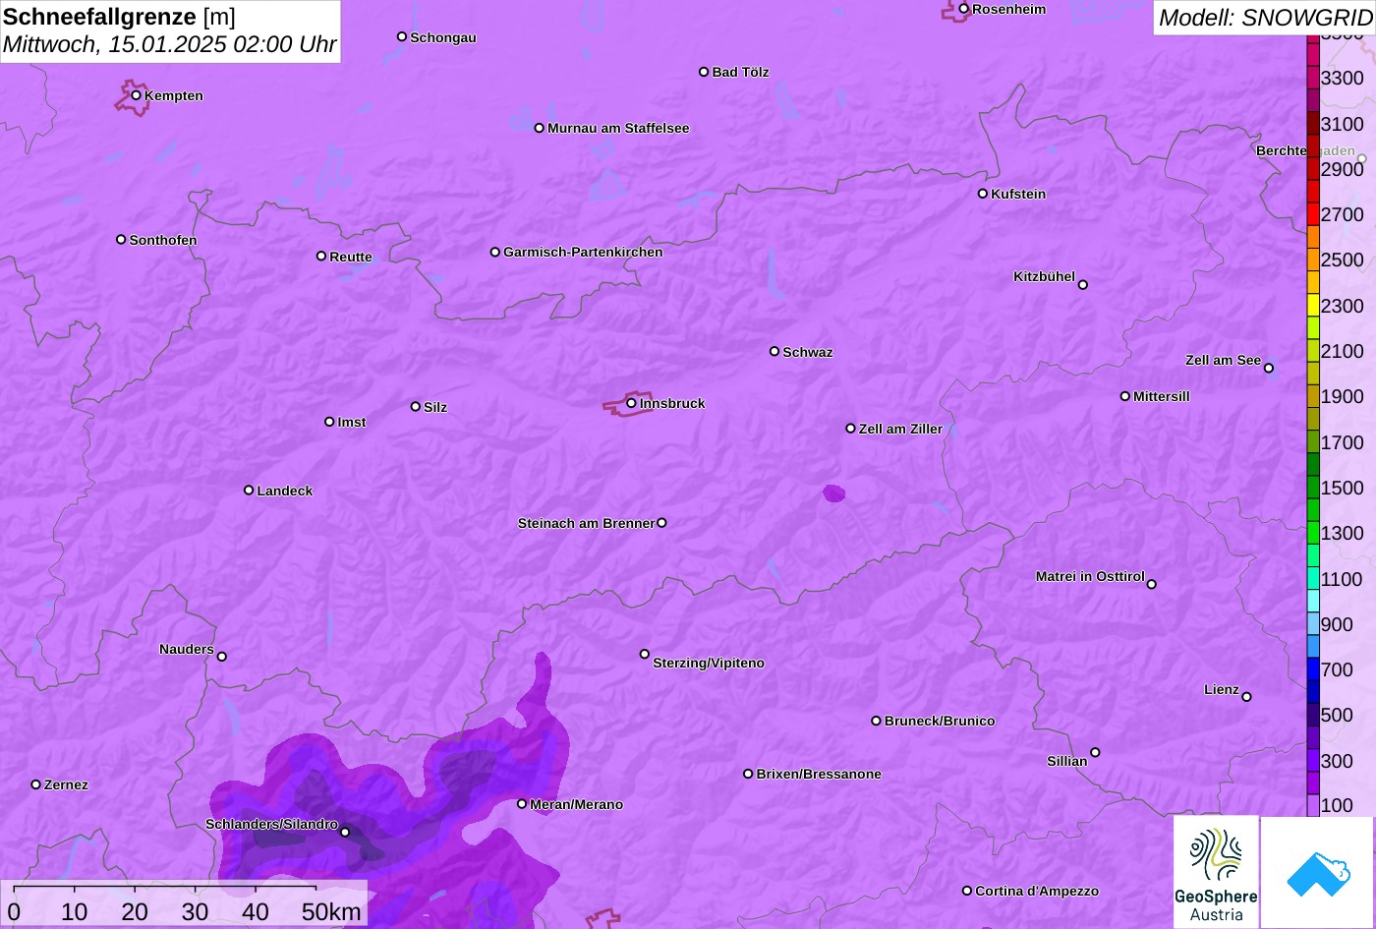Screen dimensions: 1376x929
Task: Click the "Murnau am Staffelsee" label
Action: click(618, 128)
